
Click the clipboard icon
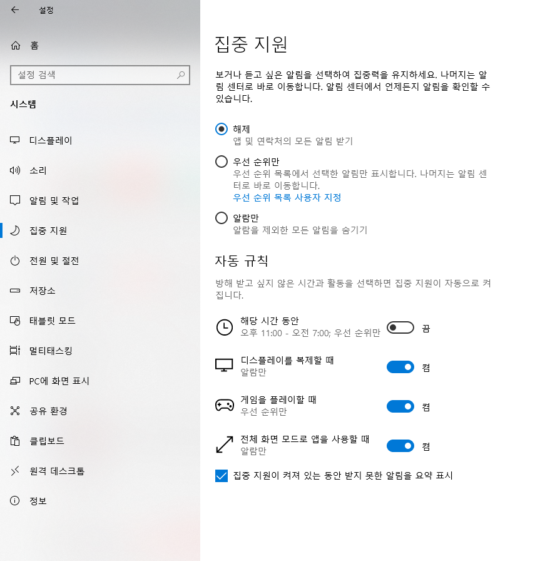tap(15, 441)
